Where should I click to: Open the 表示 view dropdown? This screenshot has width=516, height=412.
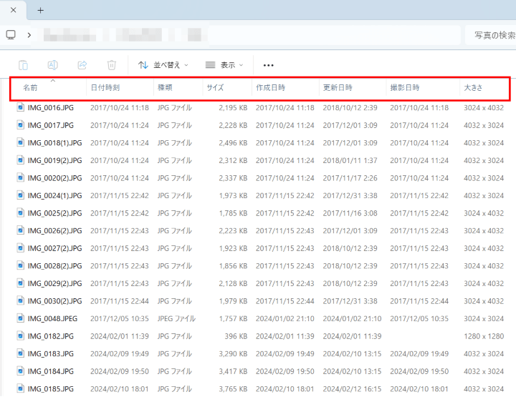[224, 65]
